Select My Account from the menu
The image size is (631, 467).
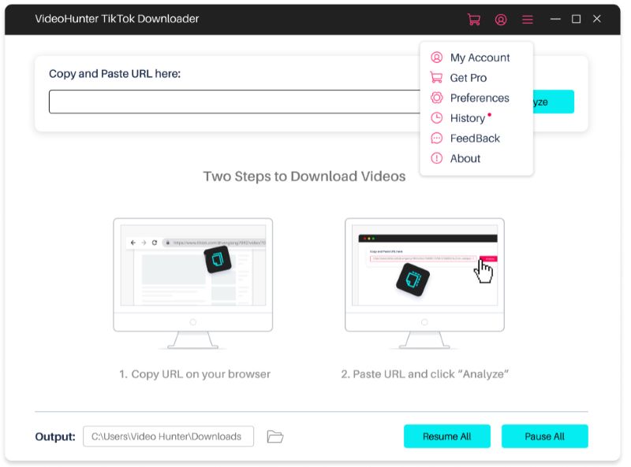480,57
